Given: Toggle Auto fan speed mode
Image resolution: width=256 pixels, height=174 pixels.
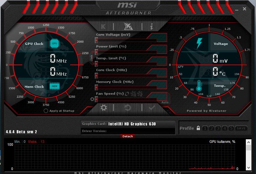Looking at the screenshot, I should click(165, 102).
